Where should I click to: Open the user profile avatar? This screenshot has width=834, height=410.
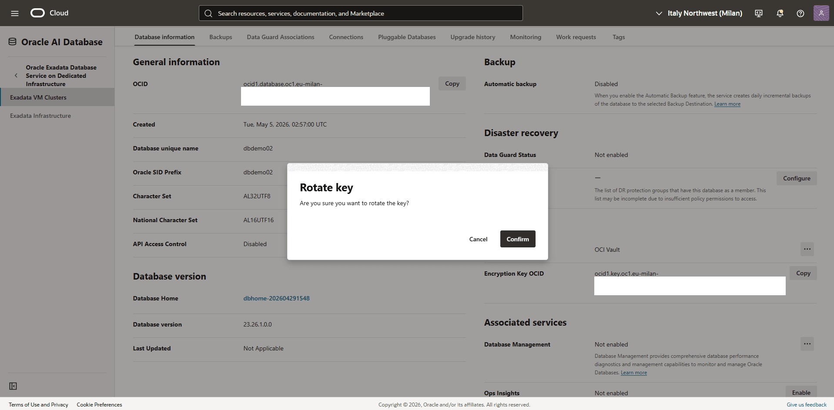click(x=821, y=13)
